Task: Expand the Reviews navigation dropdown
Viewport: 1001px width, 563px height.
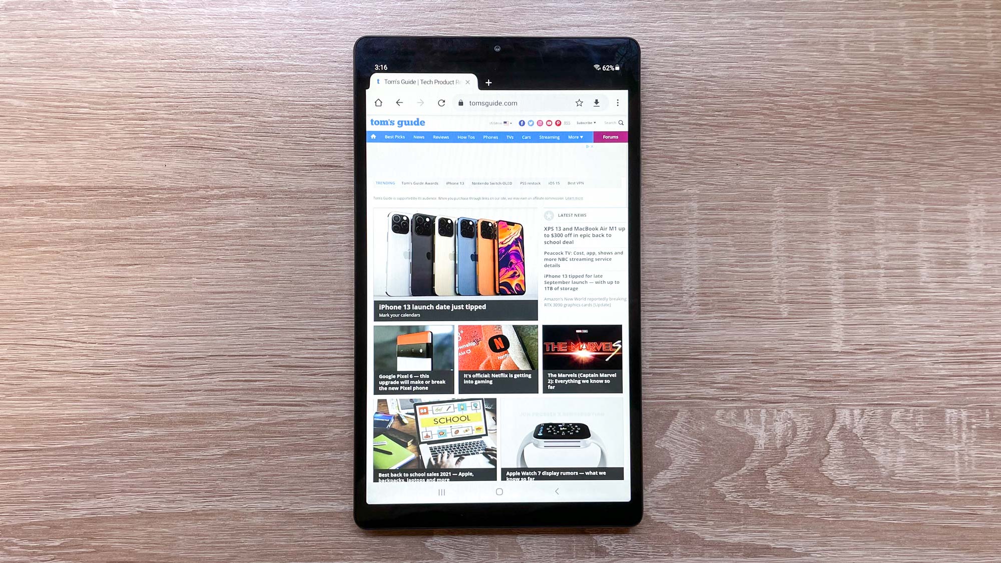Action: (x=440, y=137)
